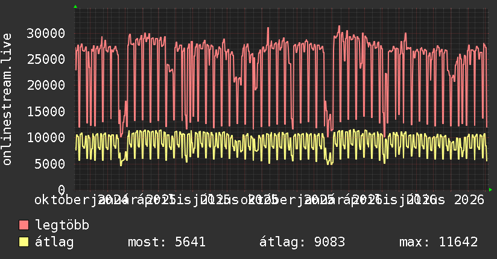Click the red legtöbb legend swatch

(x=24, y=225)
